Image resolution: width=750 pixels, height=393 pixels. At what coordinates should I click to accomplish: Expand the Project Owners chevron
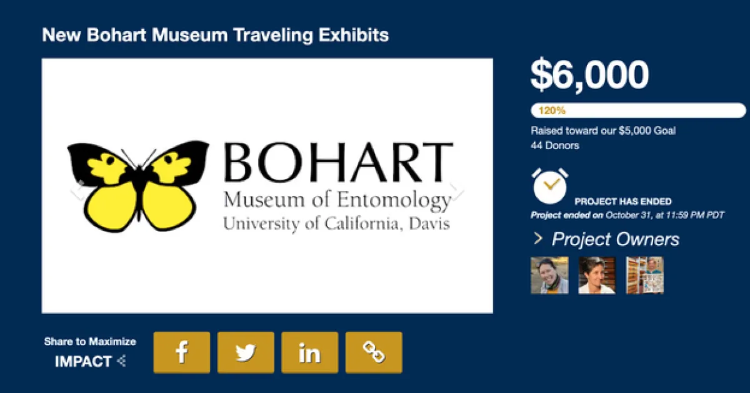tap(537, 239)
